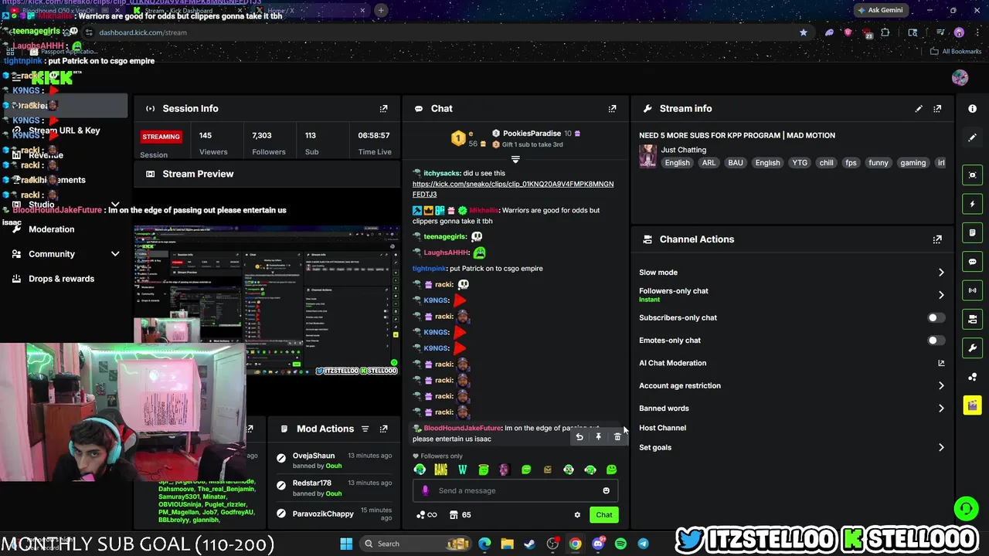Image resolution: width=989 pixels, height=556 pixels.
Task: Open Stream URL & Key page
Action: coord(65,131)
